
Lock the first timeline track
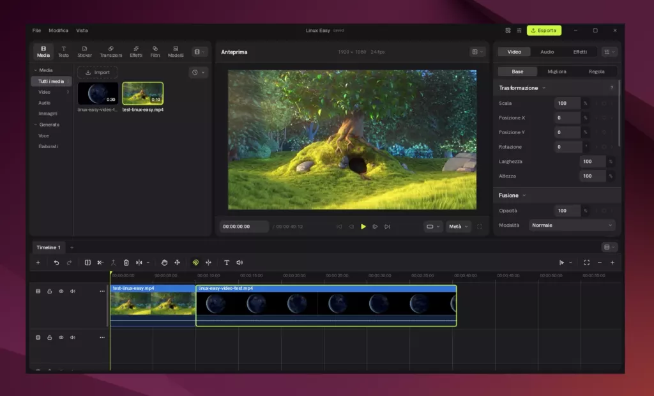click(x=50, y=291)
